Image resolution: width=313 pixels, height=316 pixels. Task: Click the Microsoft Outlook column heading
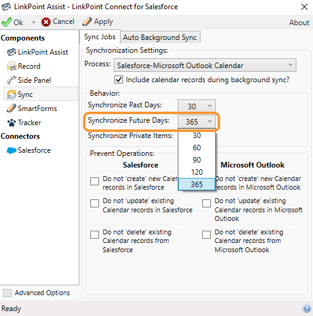[x=252, y=165]
